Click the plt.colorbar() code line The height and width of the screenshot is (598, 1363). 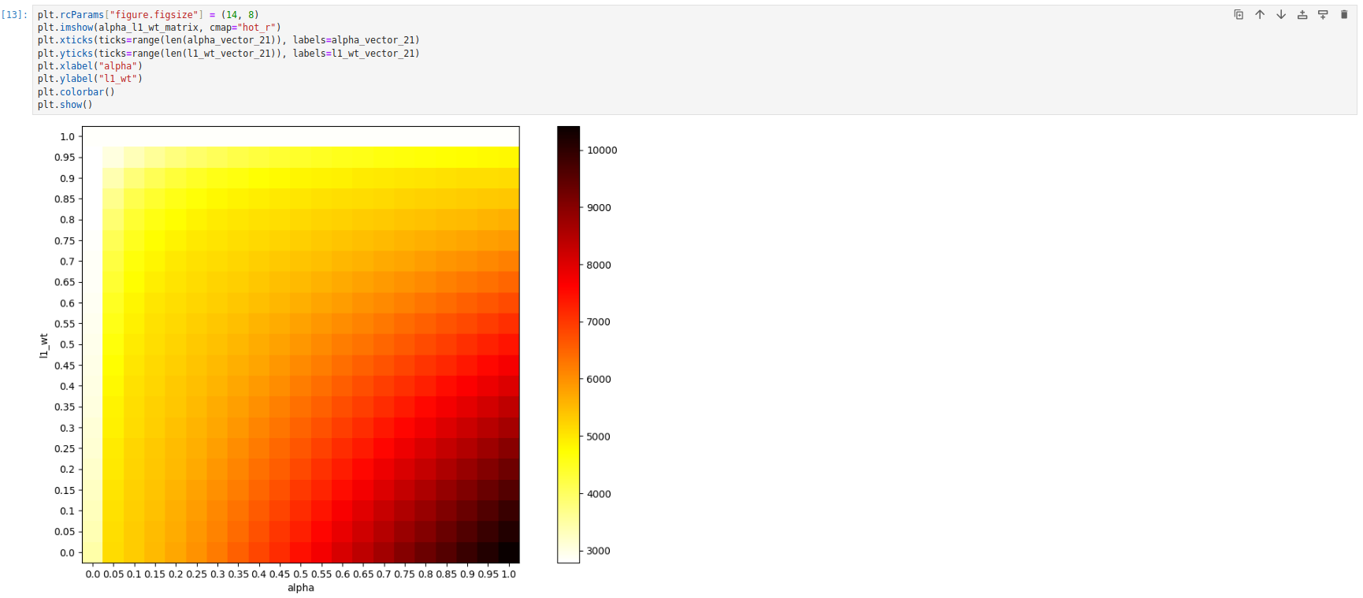[x=76, y=92]
